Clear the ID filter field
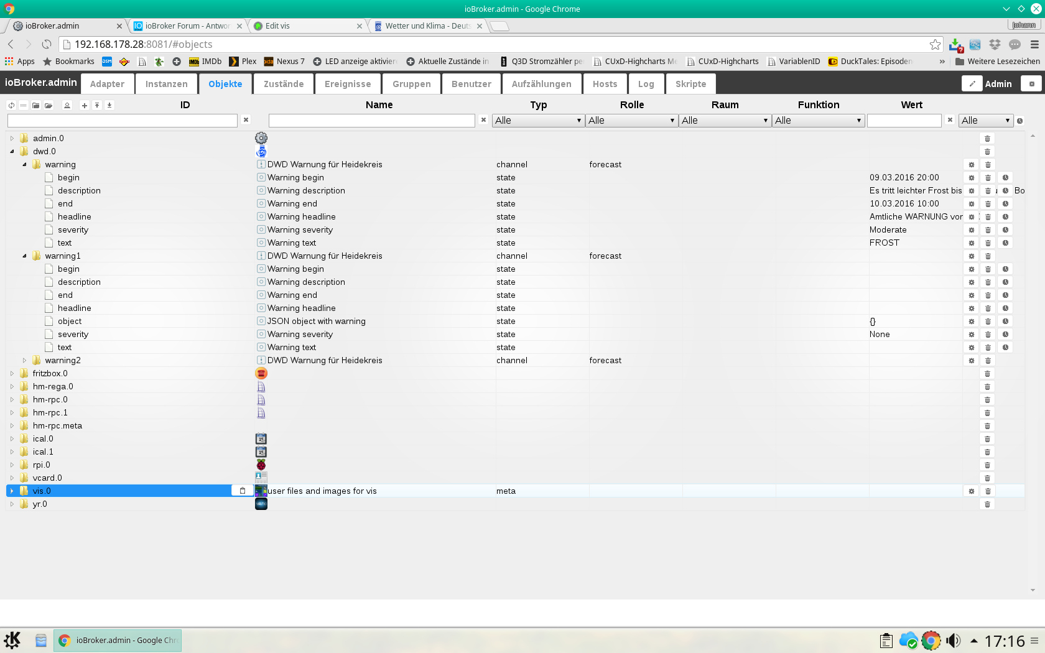The image size is (1045, 653). click(x=246, y=120)
